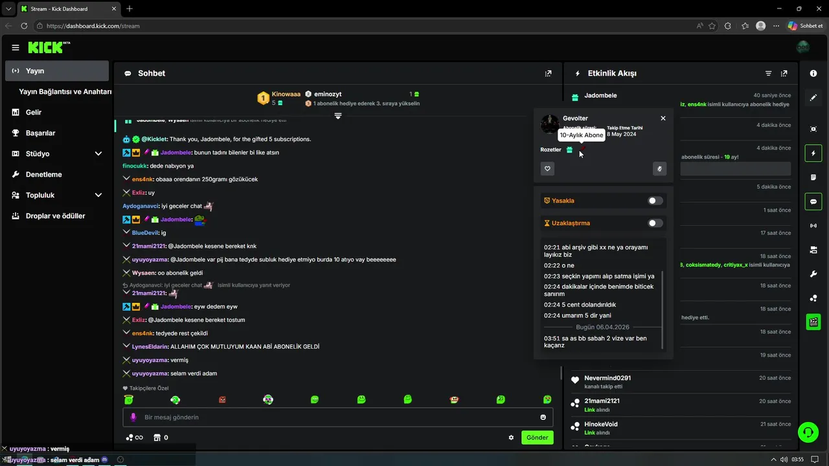Click the pencil edit icon in right sidebar
This screenshot has height=466, width=829.
pos(813,98)
